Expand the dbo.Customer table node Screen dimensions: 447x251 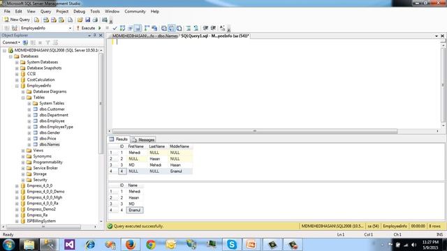(x=29, y=109)
